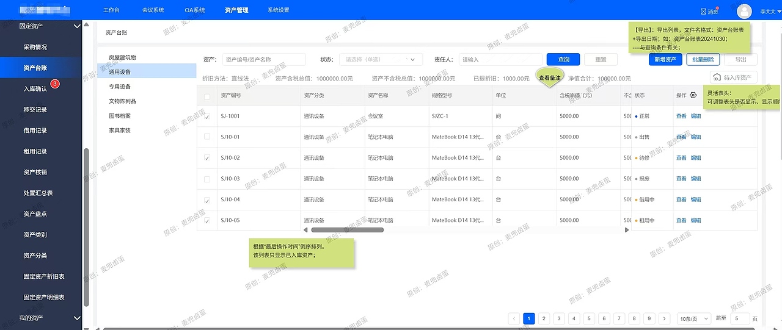This screenshot has height=330, width=782.
Task: Open the 消息 messages icon
Action: (x=709, y=11)
